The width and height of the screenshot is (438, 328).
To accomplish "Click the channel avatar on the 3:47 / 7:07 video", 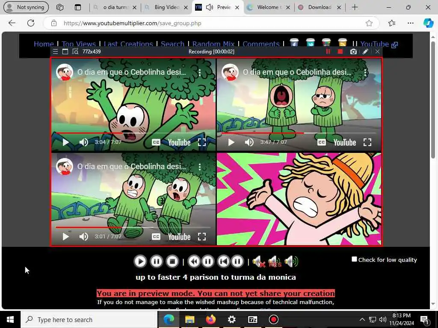I will [x=230, y=72].
